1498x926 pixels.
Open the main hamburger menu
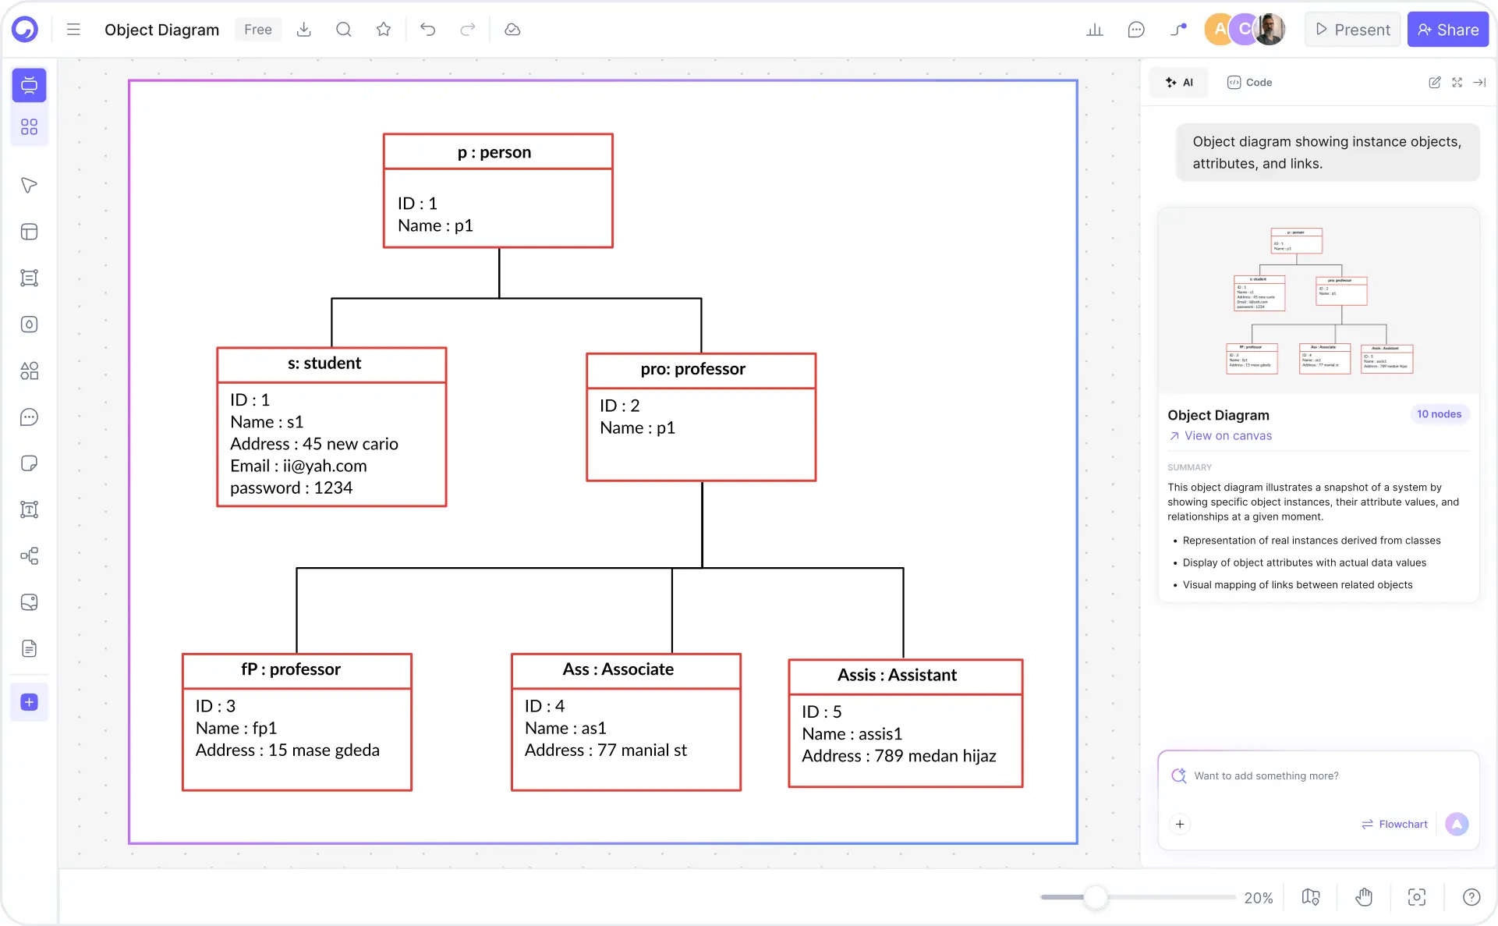[73, 29]
